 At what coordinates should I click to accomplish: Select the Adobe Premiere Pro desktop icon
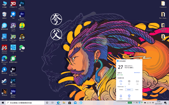click(22, 16)
